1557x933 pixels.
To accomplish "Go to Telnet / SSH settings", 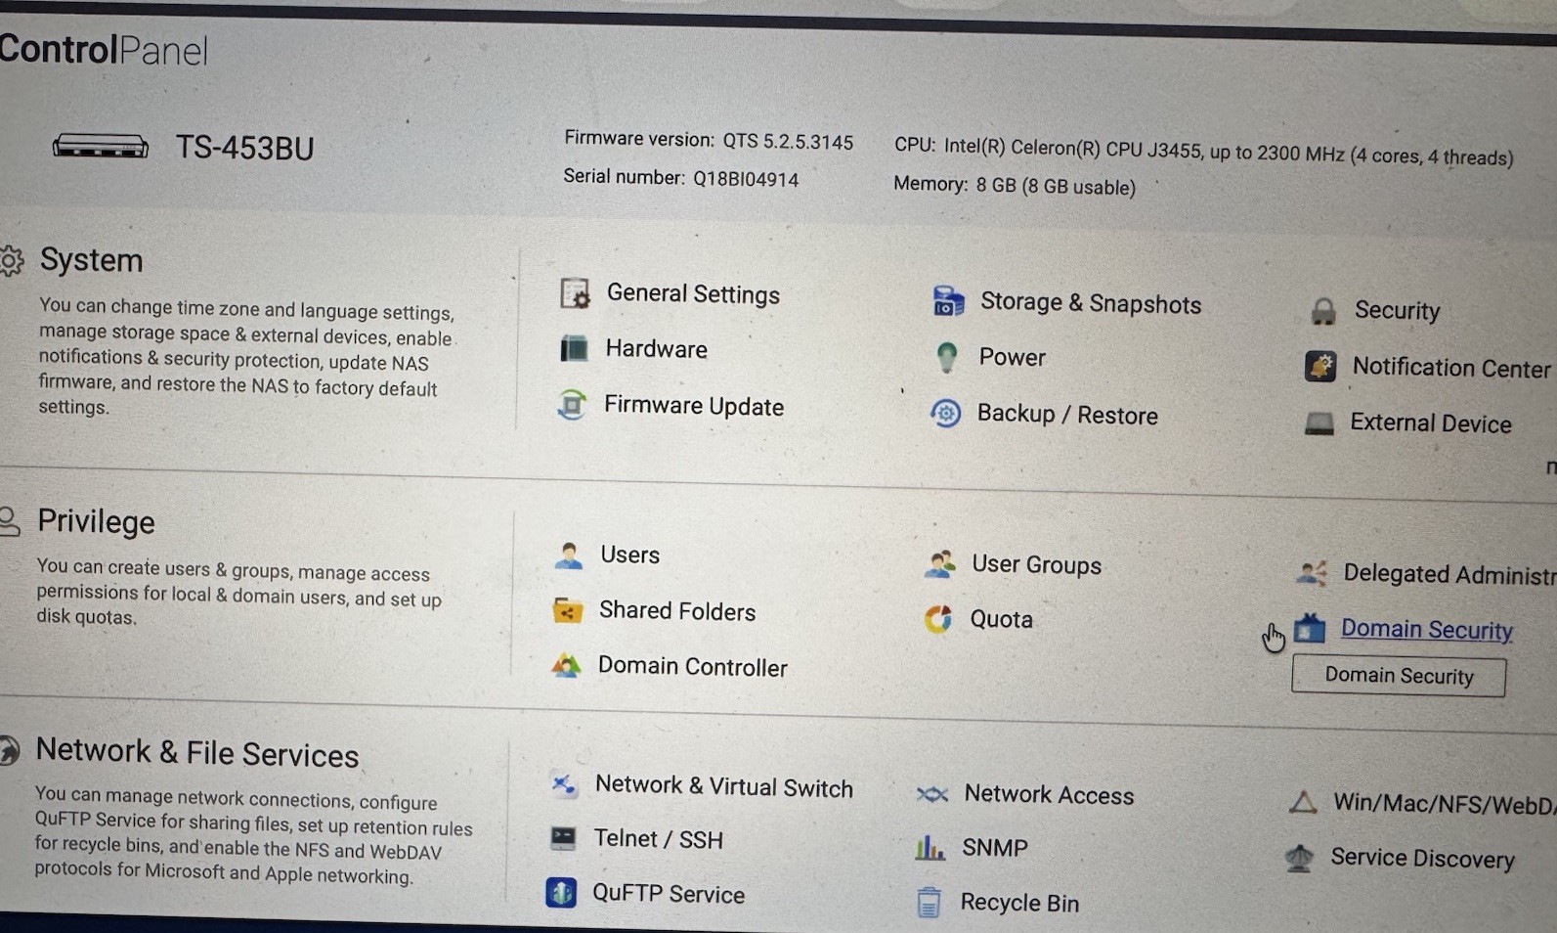I will 658,839.
